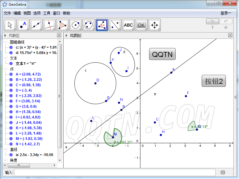Click the input help icon beside input bar
This screenshot has width=239, height=179.
click(223, 172)
